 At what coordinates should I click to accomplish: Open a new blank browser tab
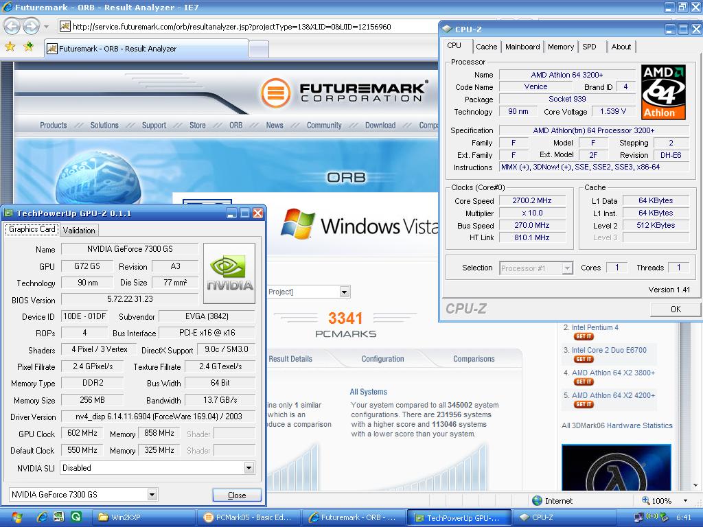click(259, 49)
